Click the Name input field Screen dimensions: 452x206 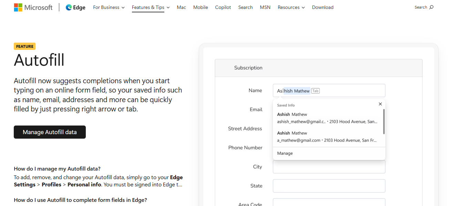point(329,90)
